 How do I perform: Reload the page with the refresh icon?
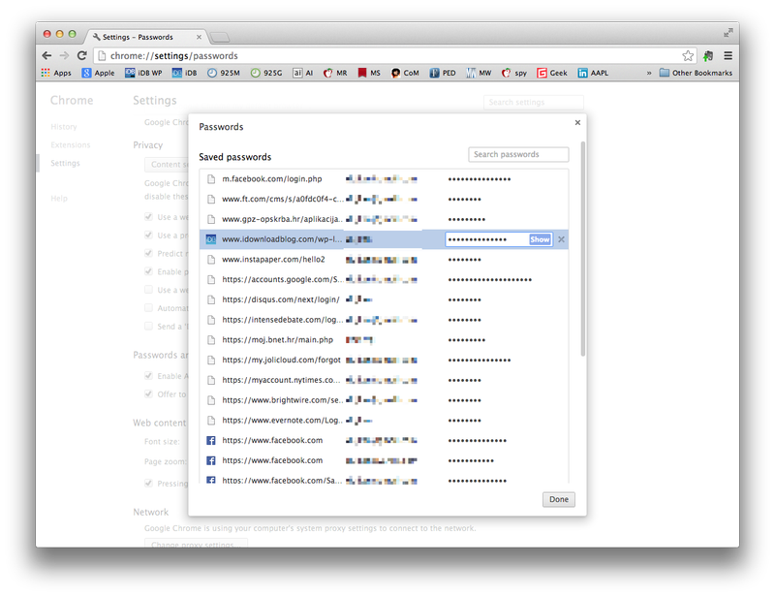click(82, 55)
